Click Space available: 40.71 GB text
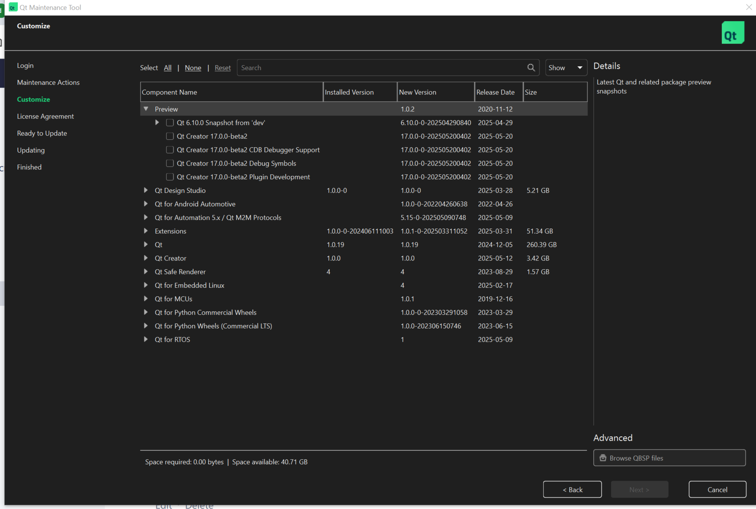 270,462
